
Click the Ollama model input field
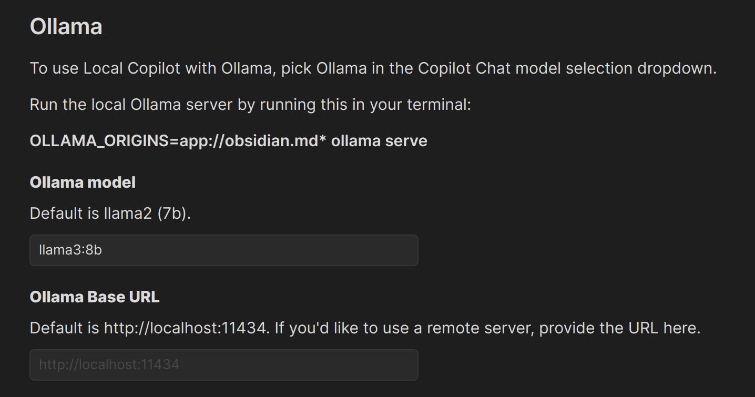click(223, 250)
